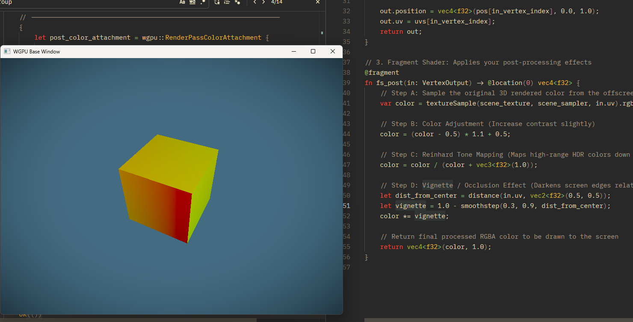Click line number 56 in the gutter

click(x=346, y=257)
